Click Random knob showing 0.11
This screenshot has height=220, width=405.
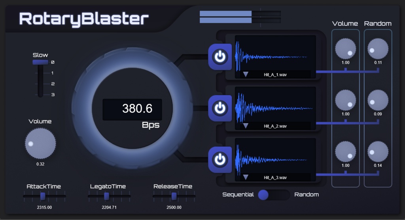tap(378, 49)
